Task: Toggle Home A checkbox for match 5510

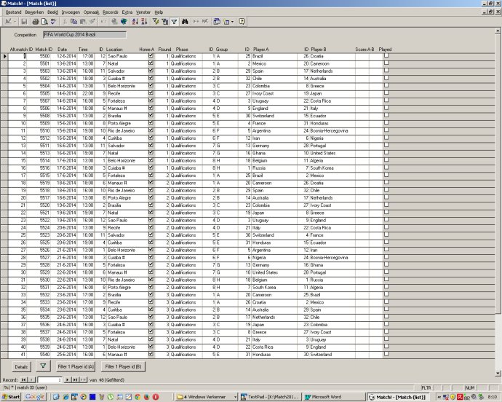Action: (151, 130)
